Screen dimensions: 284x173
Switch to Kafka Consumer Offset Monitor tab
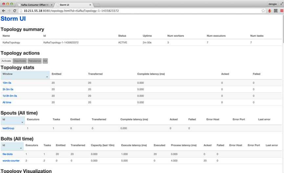35,5
